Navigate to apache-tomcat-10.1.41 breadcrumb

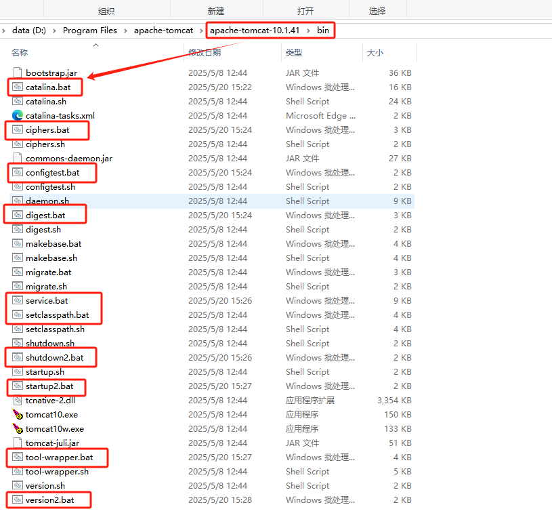255,31
